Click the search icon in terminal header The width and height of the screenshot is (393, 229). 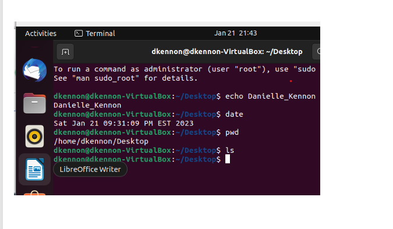[x=317, y=52]
